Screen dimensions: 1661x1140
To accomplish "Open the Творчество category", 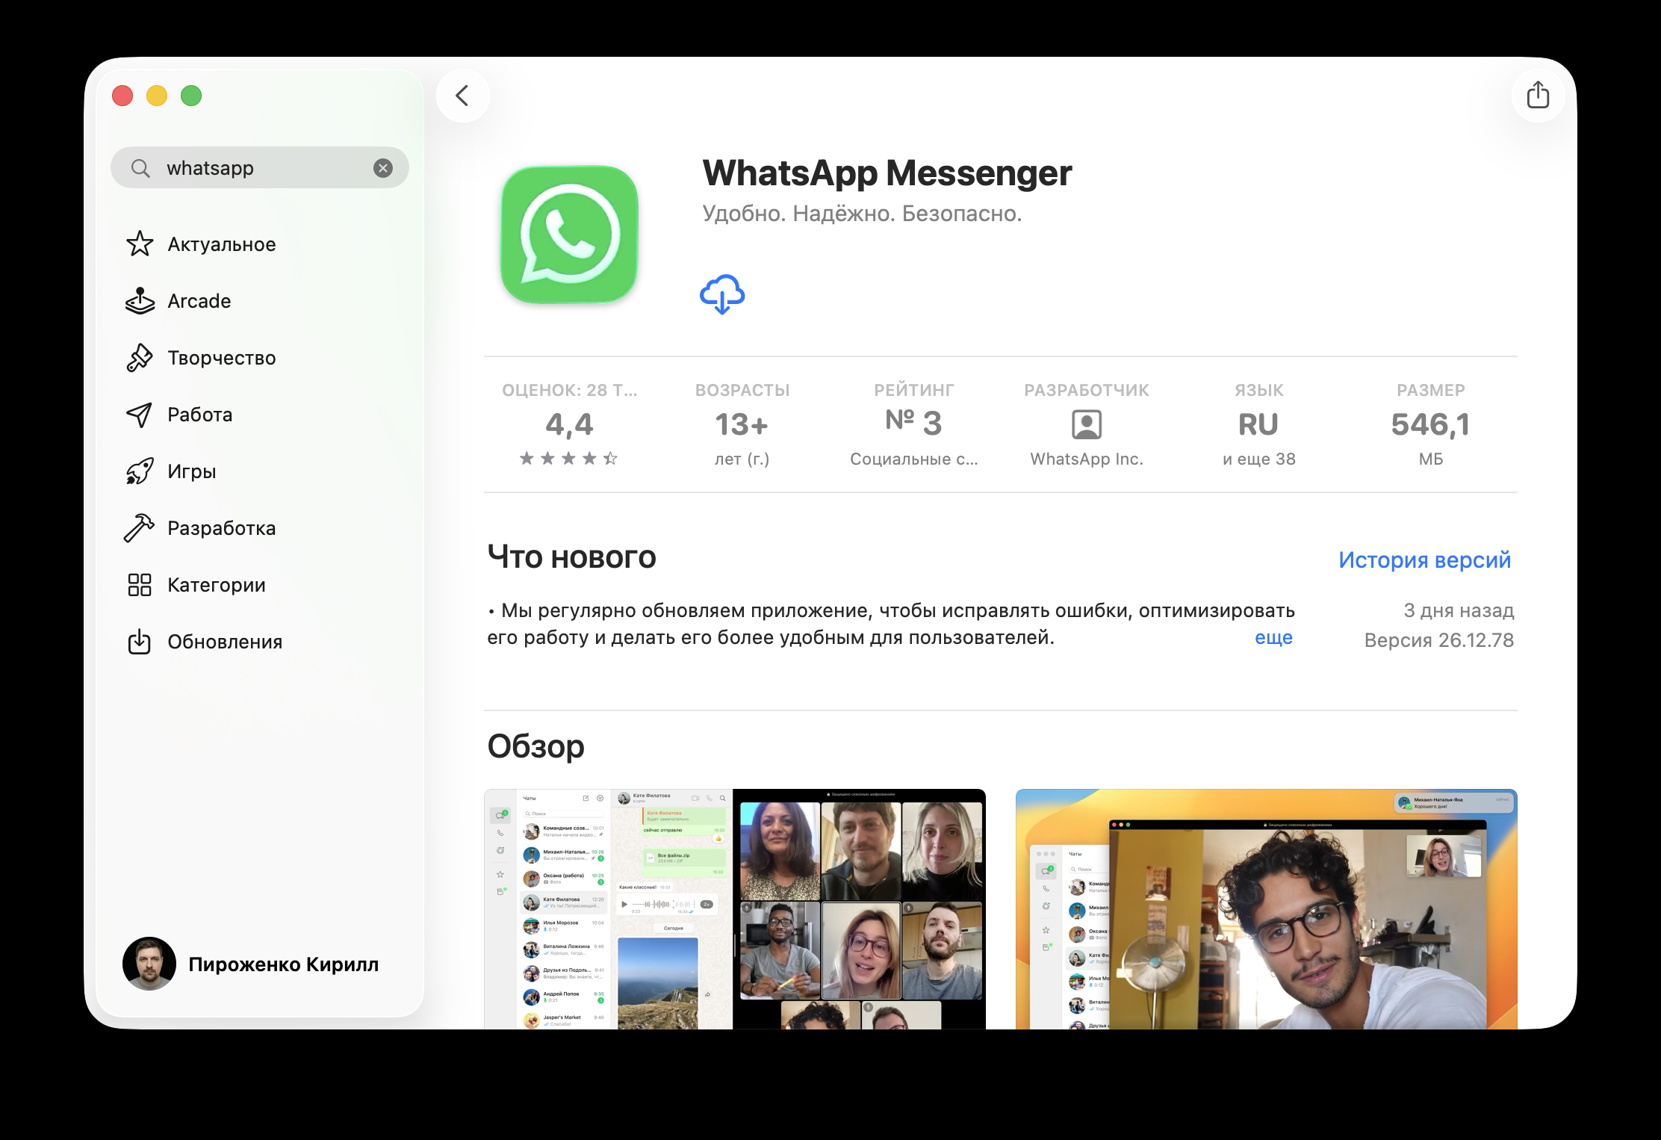I will coord(220,357).
